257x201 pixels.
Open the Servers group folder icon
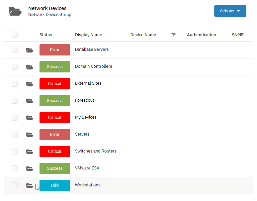(30, 135)
